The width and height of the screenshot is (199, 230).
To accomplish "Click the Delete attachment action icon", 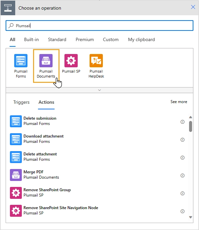I will point(16,157).
